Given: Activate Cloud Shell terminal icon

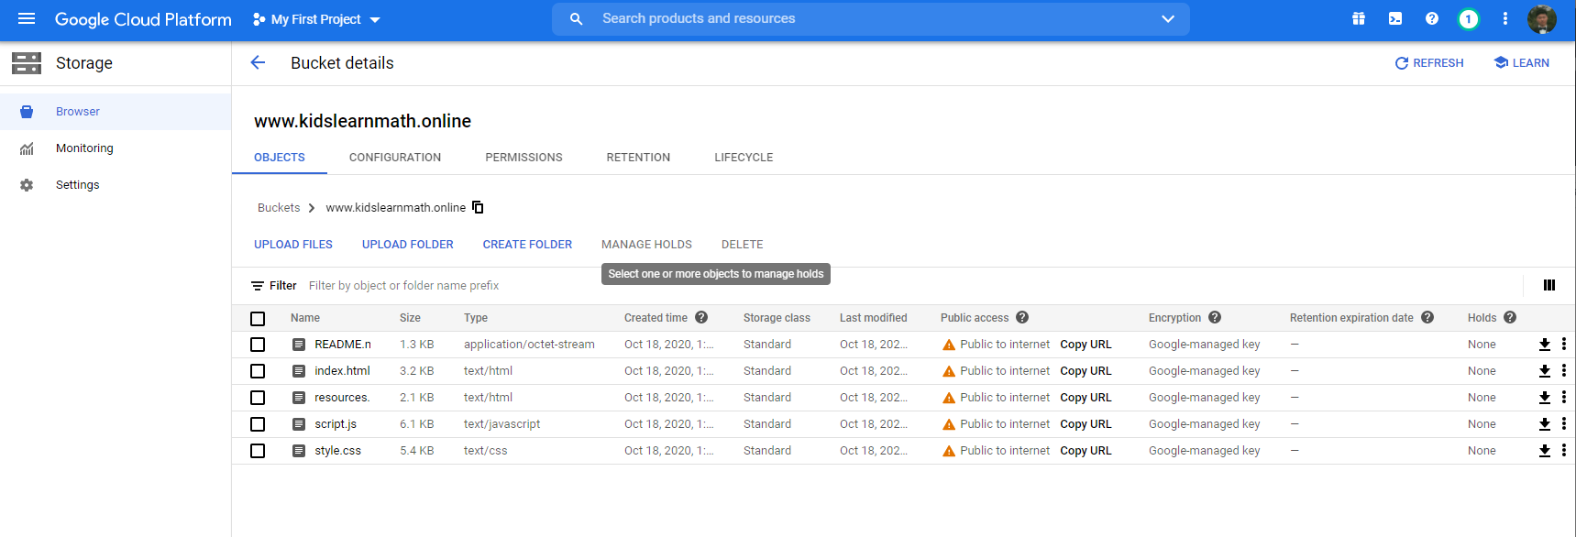Looking at the screenshot, I should pyautogui.click(x=1395, y=18).
